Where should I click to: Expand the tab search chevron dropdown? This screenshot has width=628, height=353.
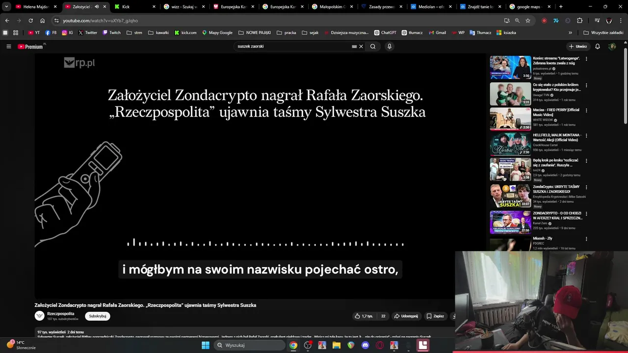pos(6,7)
